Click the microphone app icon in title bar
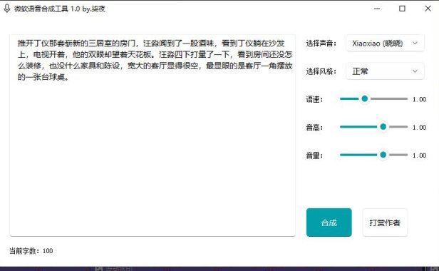The image size is (439, 271). pyautogui.click(x=7, y=9)
